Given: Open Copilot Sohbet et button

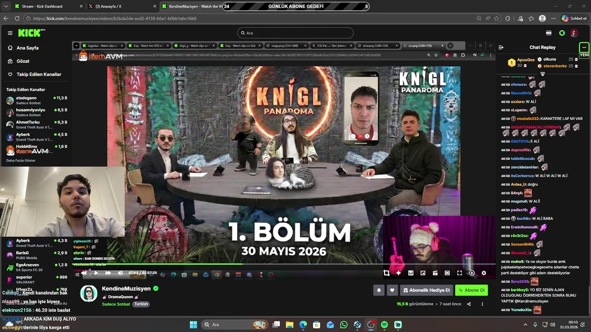Looking at the screenshot, I should pos(574,18).
